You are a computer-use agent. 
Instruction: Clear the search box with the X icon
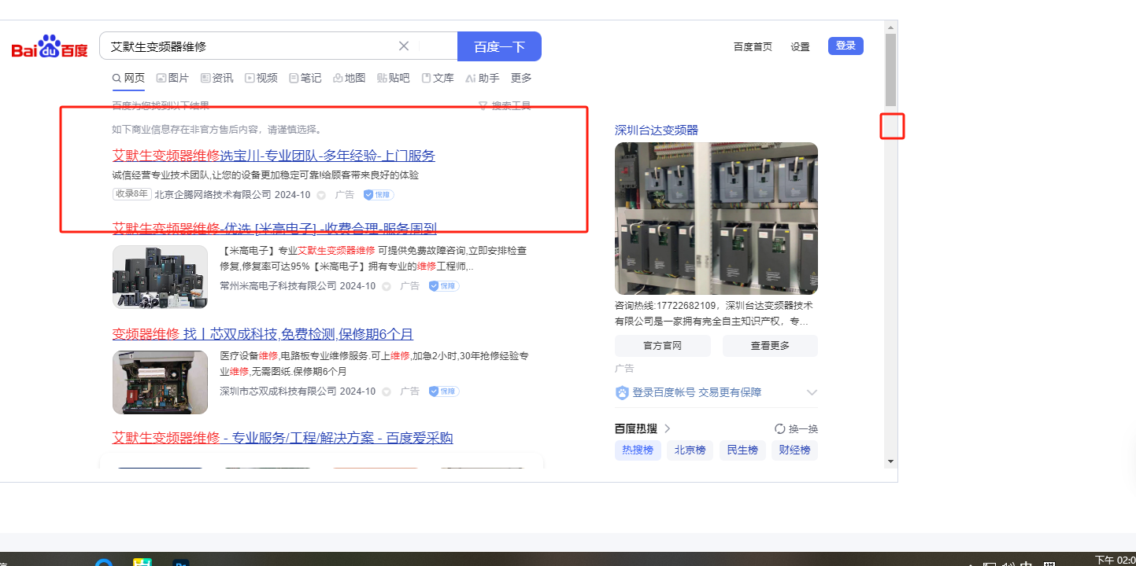point(404,46)
